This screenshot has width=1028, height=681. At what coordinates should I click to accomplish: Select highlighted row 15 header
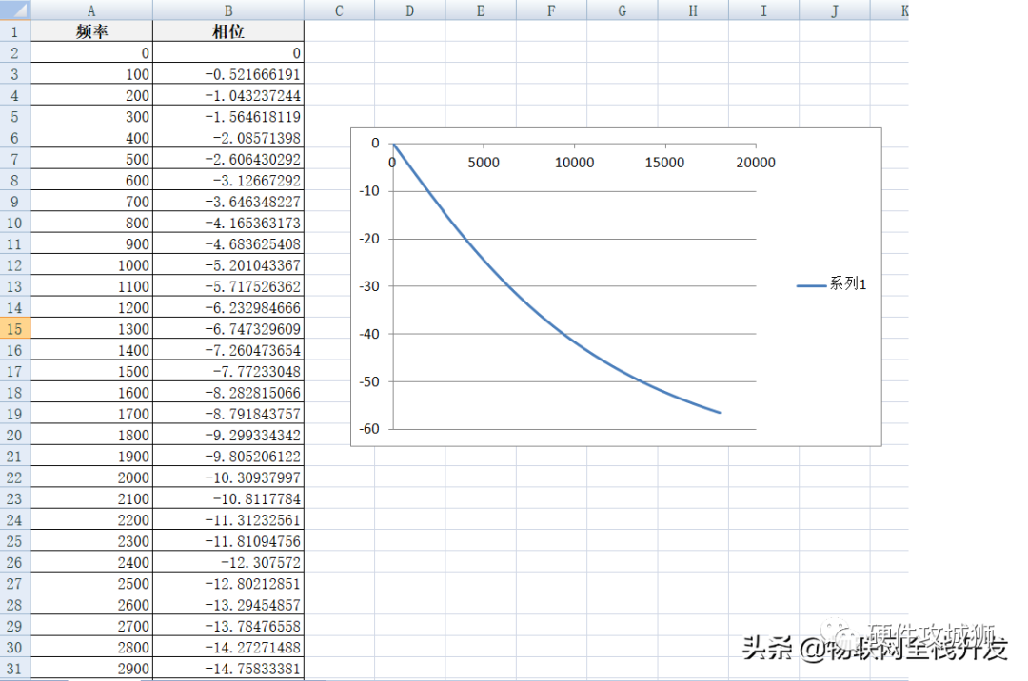coord(15,329)
